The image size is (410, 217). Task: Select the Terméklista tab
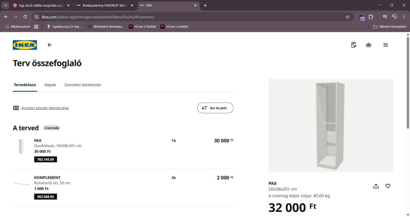[25, 85]
